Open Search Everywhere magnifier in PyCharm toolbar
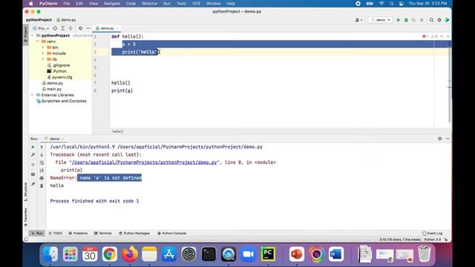 431,20
